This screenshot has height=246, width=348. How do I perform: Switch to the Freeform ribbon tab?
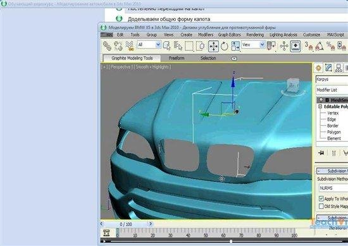pos(177,58)
